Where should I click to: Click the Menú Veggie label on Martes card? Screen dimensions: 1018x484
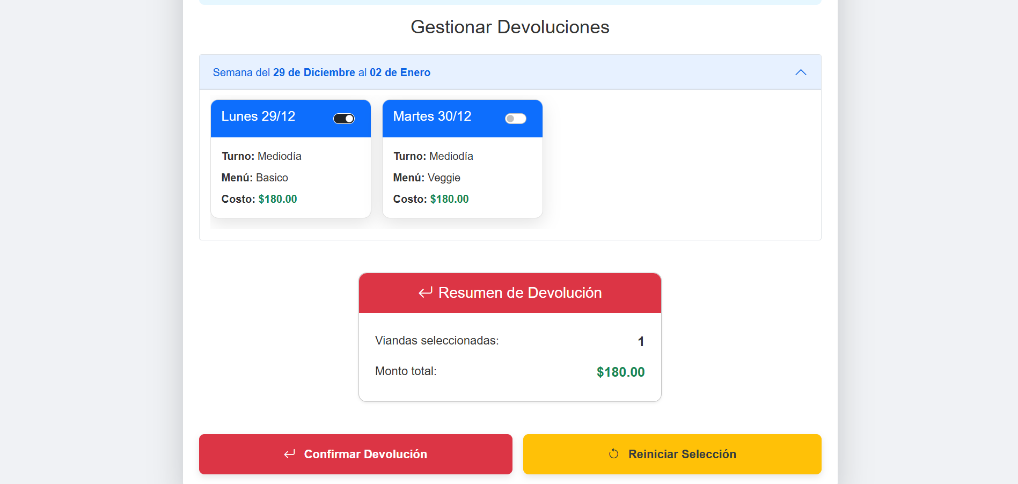coord(443,178)
